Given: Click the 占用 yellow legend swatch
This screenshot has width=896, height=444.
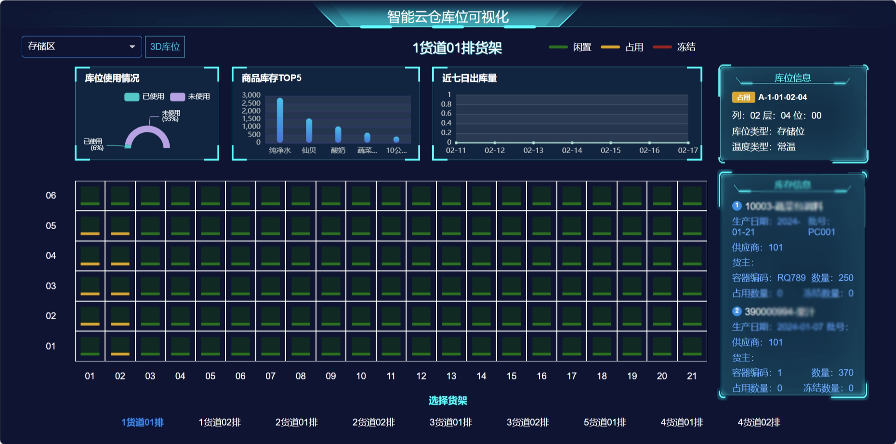Looking at the screenshot, I should (x=610, y=47).
